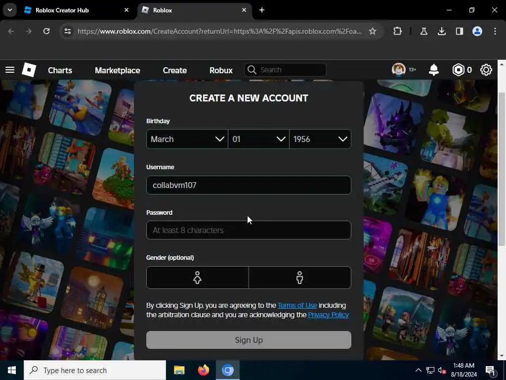This screenshot has height=380, width=506.
Task: Bookmark this page with the star icon
Action: 373,31
